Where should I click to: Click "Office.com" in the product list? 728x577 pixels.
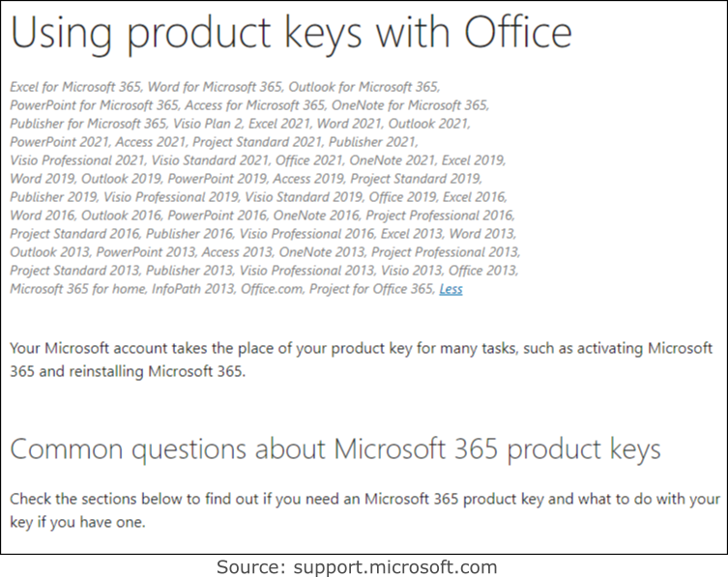pyautogui.click(x=272, y=289)
